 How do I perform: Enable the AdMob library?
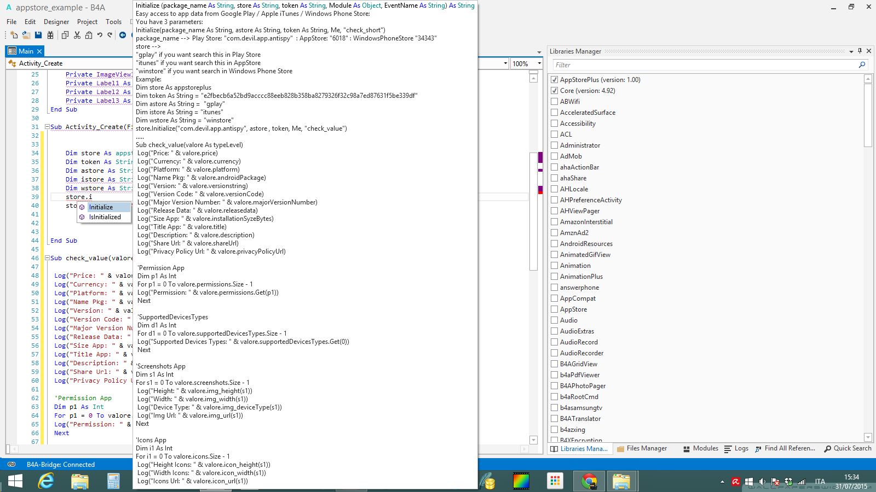[x=555, y=156]
